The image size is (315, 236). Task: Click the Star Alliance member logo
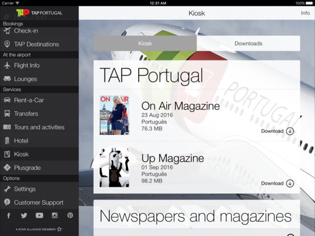click(39, 229)
